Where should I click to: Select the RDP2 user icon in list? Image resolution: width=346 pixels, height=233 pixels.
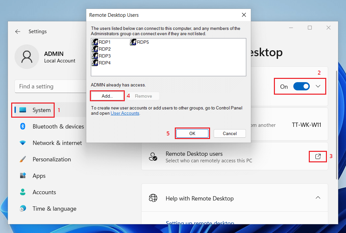95,49
